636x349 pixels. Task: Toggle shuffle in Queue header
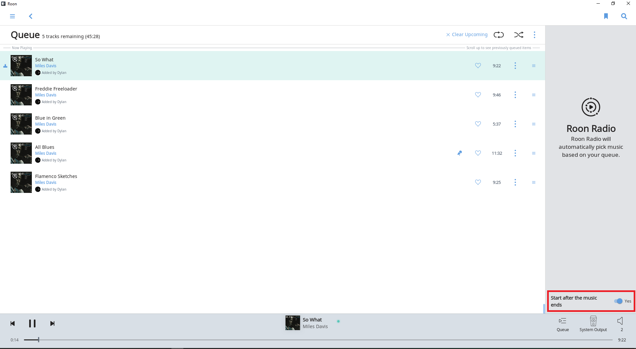[519, 35]
